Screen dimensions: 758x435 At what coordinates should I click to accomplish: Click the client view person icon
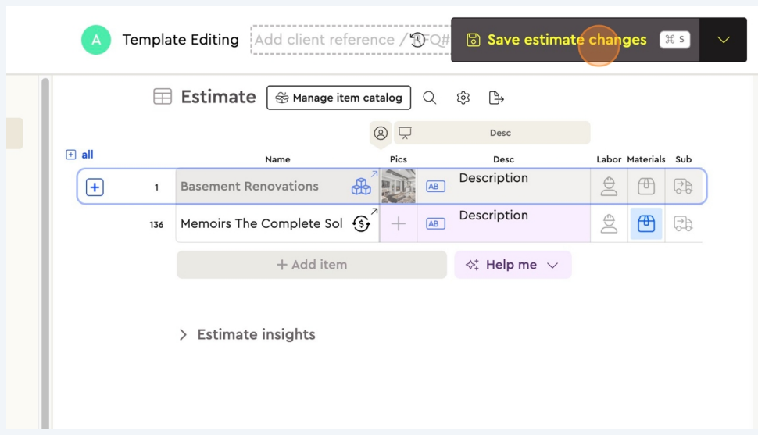click(x=381, y=133)
